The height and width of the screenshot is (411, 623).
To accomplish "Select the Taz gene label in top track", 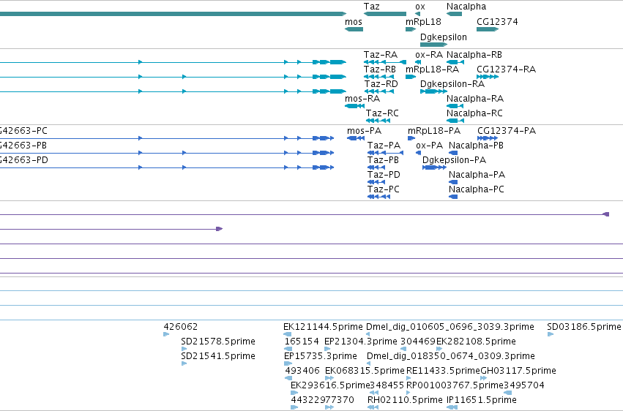I will [x=371, y=7].
